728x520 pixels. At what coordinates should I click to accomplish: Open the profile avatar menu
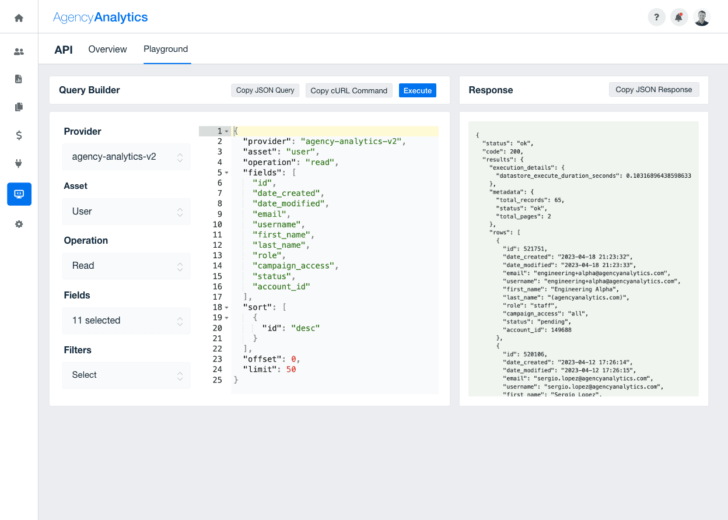coord(701,17)
